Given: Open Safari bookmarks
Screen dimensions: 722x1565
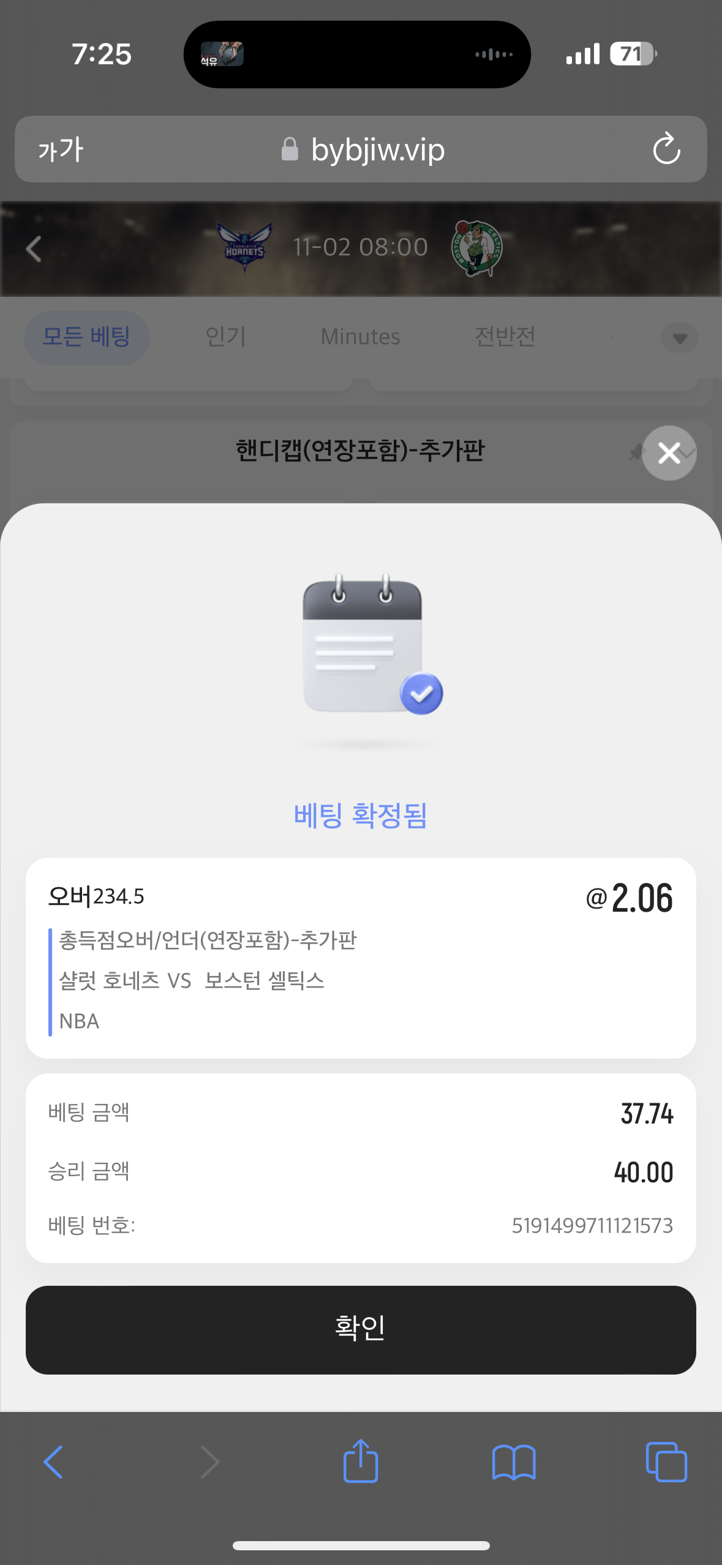Looking at the screenshot, I should [x=514, y=1462].
